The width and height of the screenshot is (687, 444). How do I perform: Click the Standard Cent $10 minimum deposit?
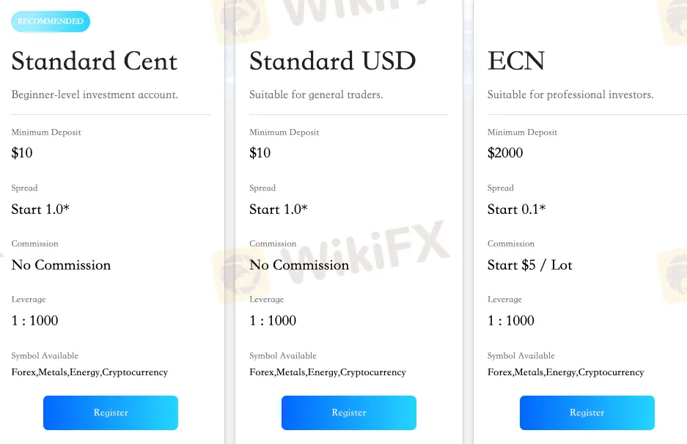[x=22, y=153]
